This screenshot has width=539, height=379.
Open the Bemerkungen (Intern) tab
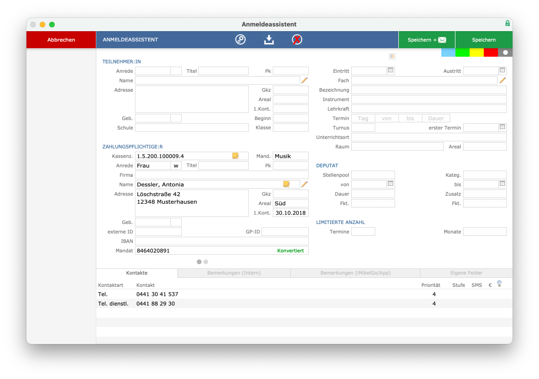234,273
